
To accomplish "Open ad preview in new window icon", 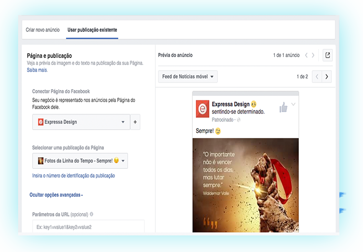I will [x=327, y=55].
